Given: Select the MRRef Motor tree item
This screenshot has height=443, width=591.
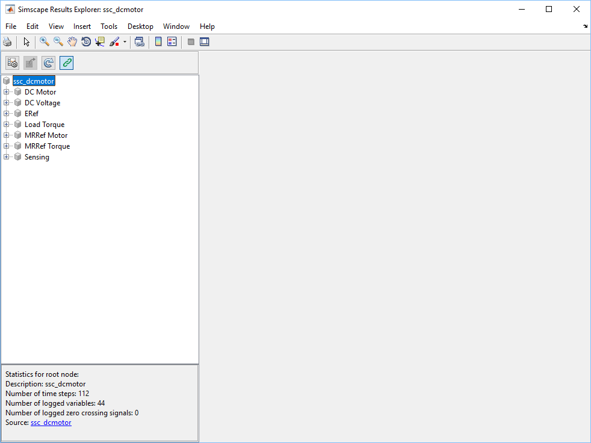Looking at the screenshot, I should (x=46, y=135).
